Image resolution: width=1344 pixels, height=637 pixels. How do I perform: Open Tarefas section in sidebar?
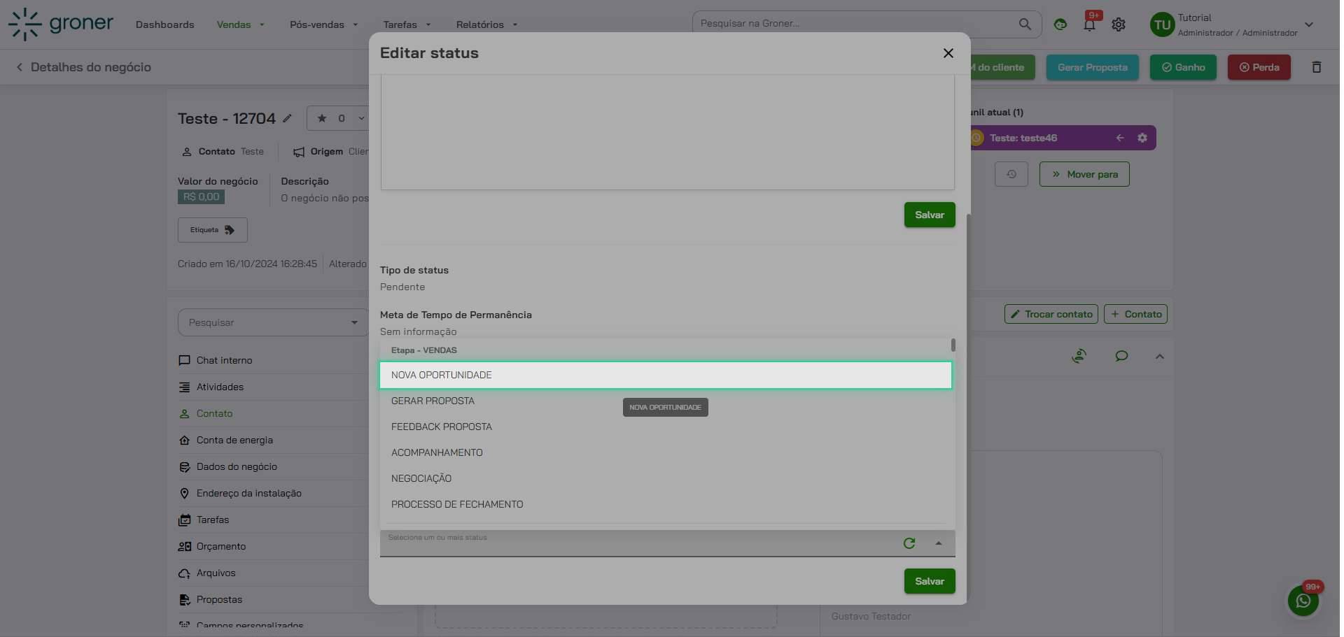213,520
